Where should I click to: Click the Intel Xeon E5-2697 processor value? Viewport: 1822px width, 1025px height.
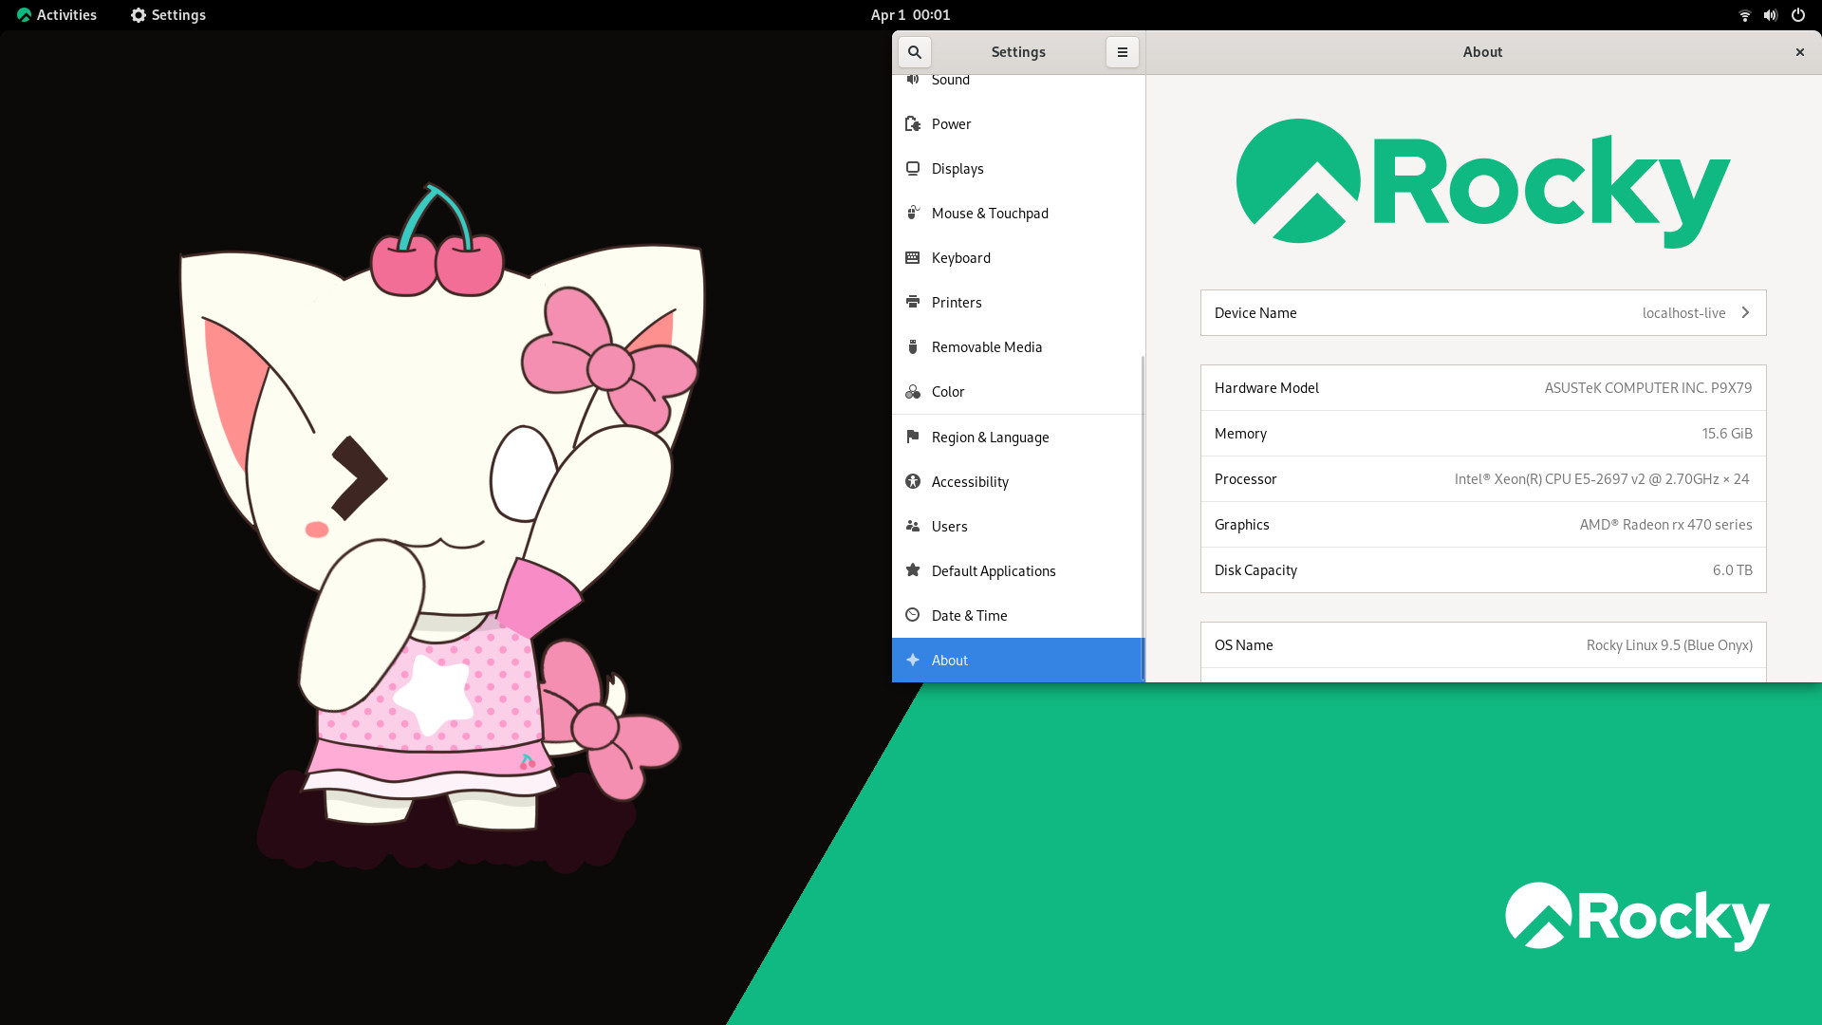(x=1601, y=478)
